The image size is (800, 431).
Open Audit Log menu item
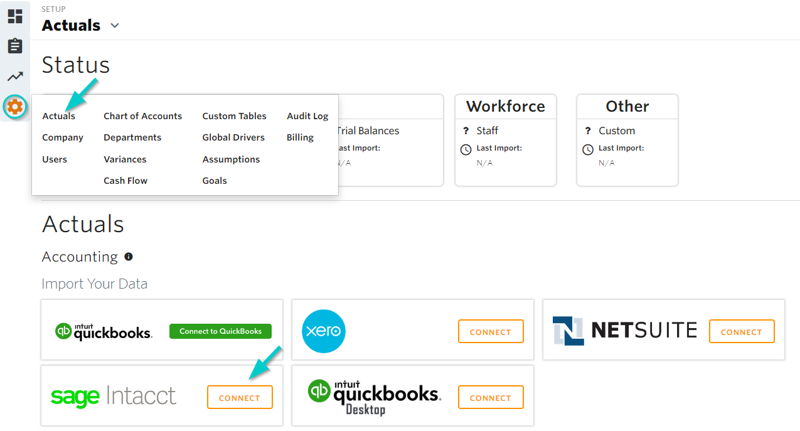[307, 116]
